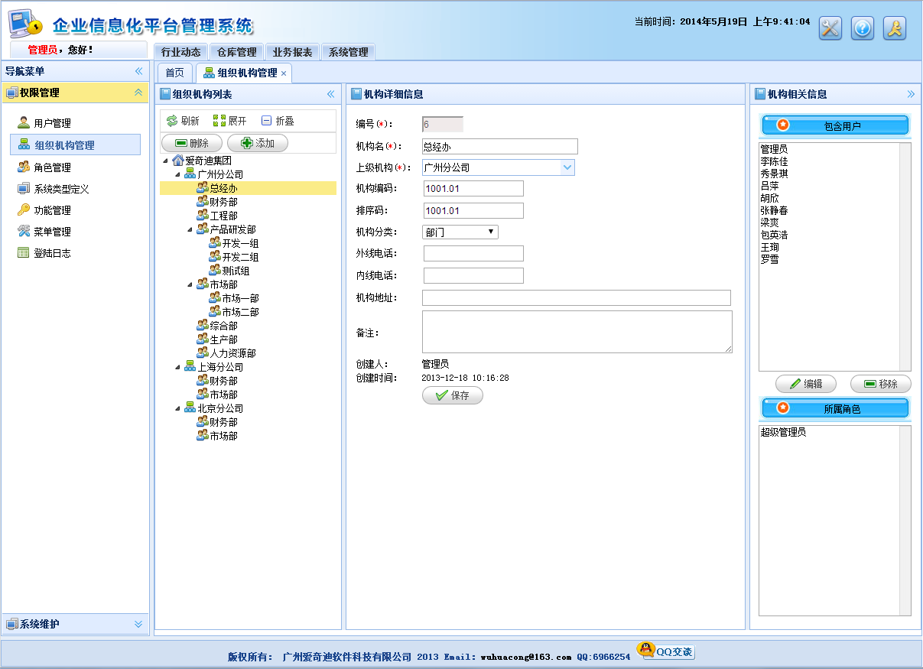This screenshot has width=923, height=669.
Task: Select user 李陈佳 in user list
Action: [774, 161]
